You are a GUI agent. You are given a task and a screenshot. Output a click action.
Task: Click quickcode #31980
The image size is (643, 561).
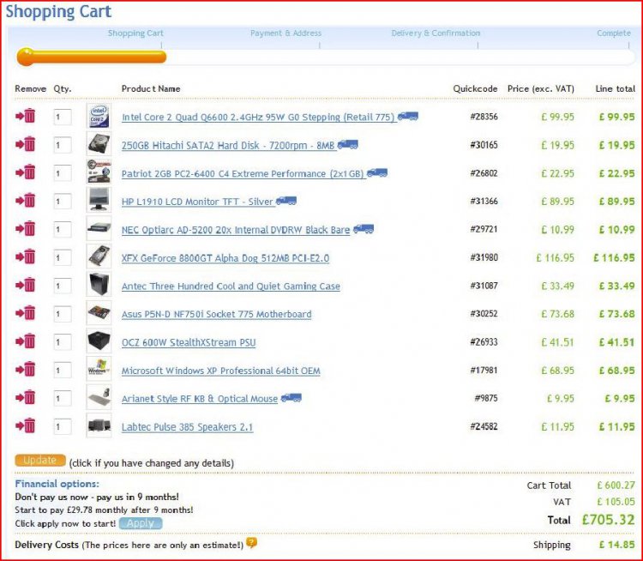tap(484, 257)
